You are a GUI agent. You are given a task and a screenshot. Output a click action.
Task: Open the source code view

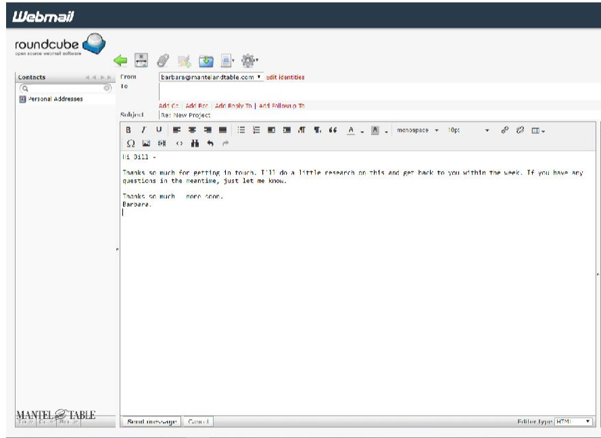click(179, 143)
